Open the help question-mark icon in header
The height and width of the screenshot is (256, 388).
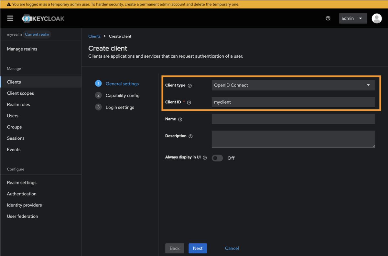(328, 18)
